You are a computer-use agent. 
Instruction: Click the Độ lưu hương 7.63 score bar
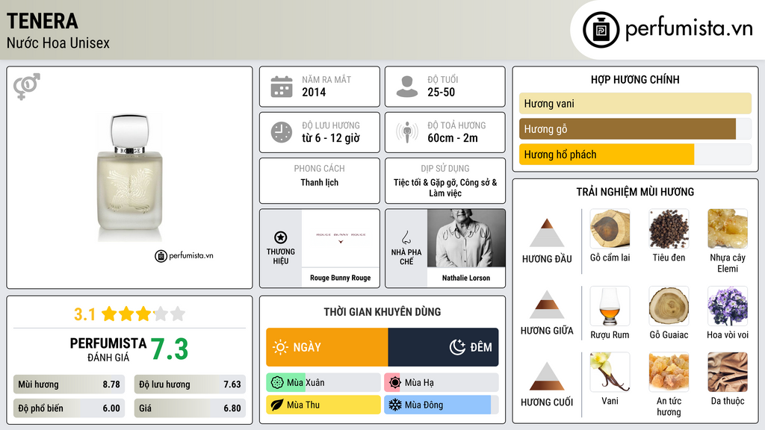point(190,384)
